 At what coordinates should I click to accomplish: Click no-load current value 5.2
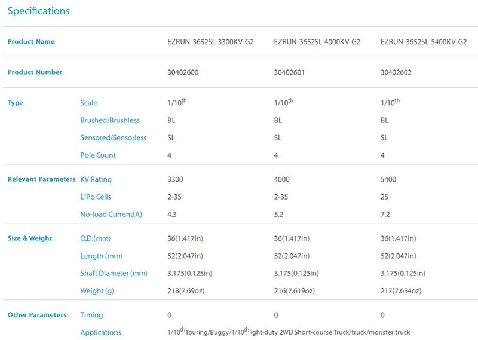(278, 214)
